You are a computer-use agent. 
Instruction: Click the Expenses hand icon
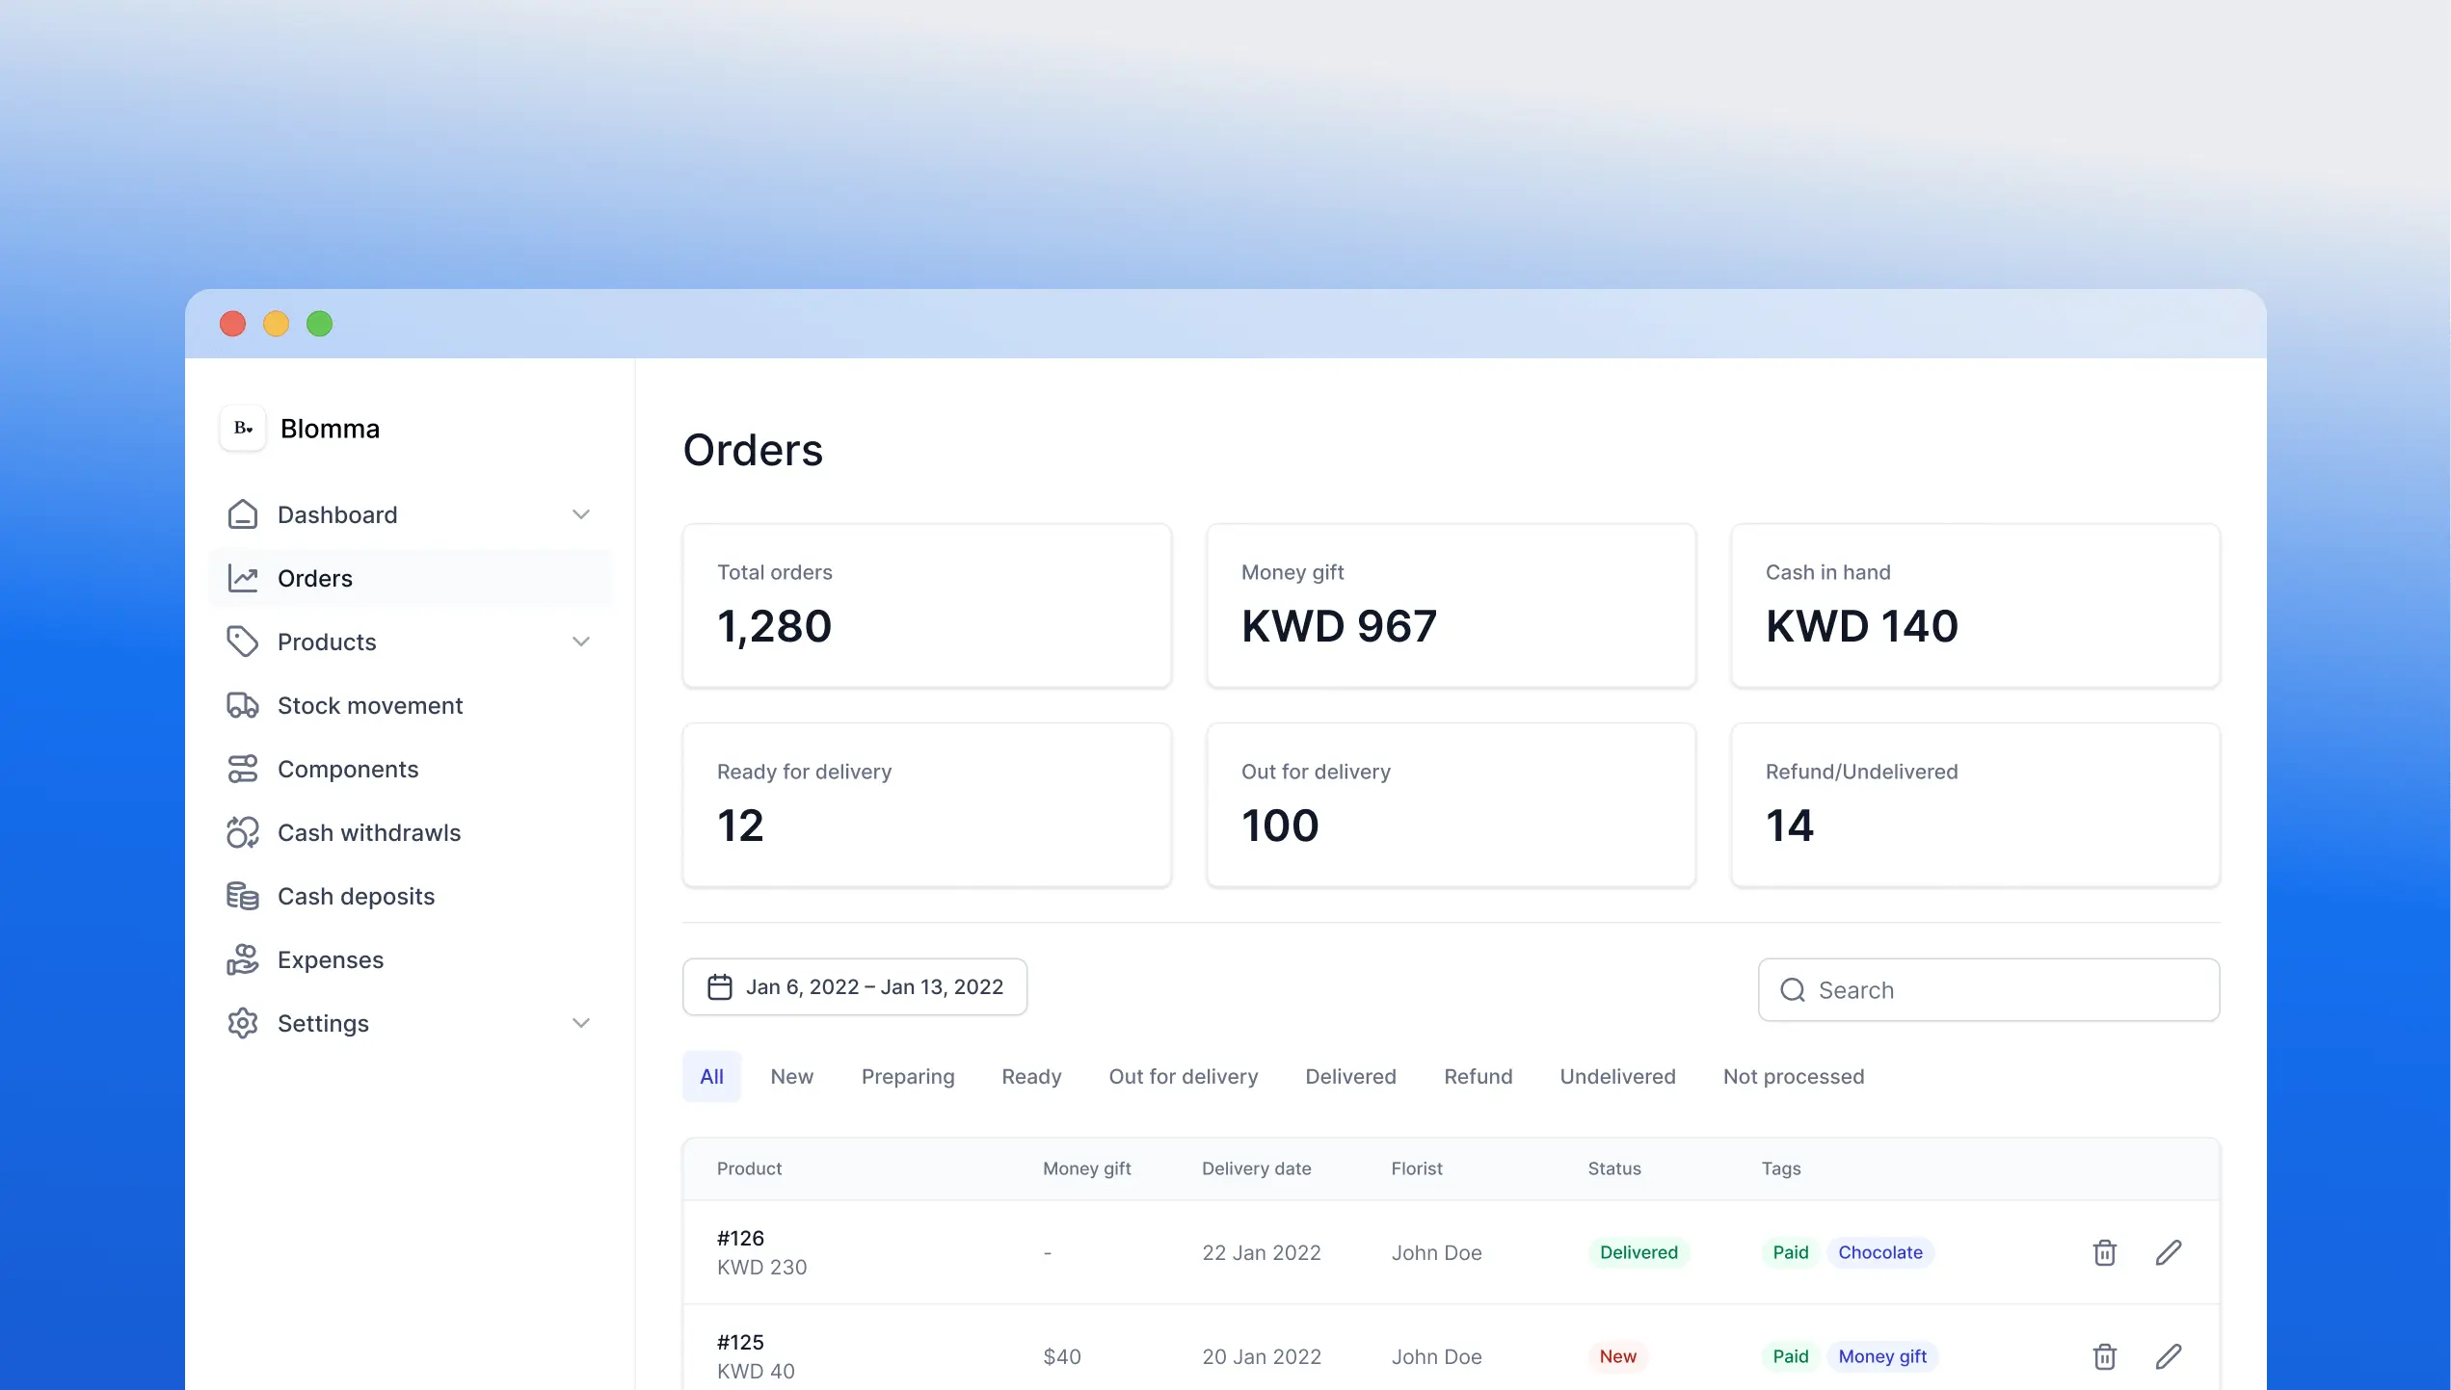242,959
